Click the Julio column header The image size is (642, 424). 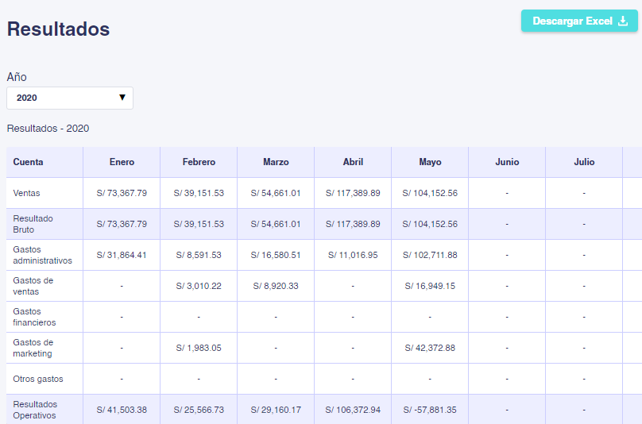tap(584, 162)
